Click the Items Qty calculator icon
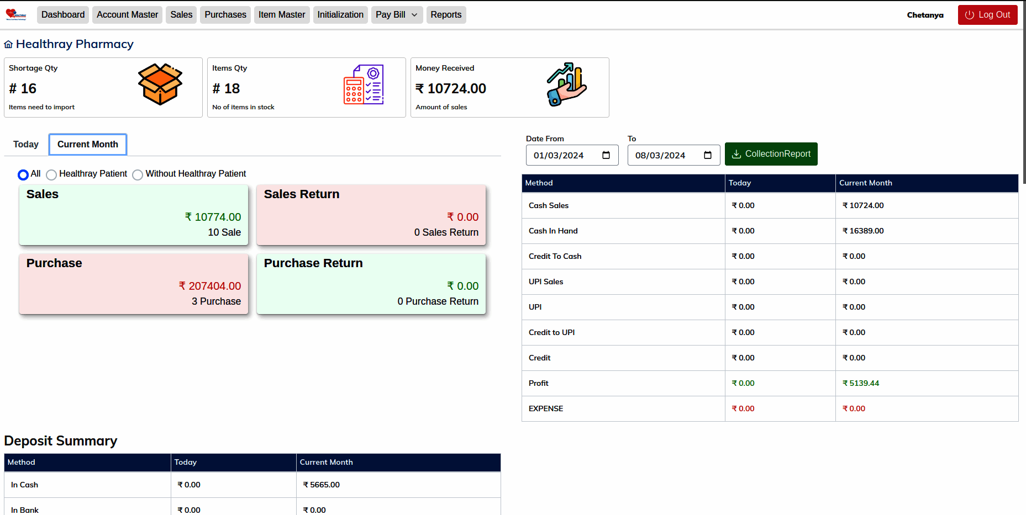The width and height of the screenshot is (1026, 515). pos(364,84)
